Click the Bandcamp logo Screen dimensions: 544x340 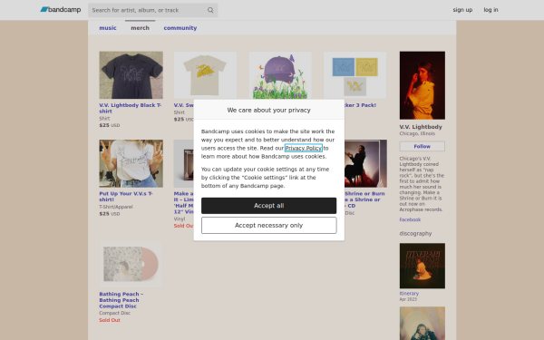61,10
